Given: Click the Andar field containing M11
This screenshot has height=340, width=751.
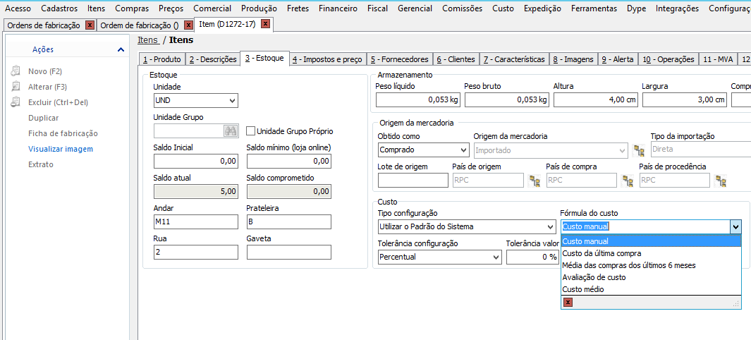Looking at the screenshot, I should (196, 221).
